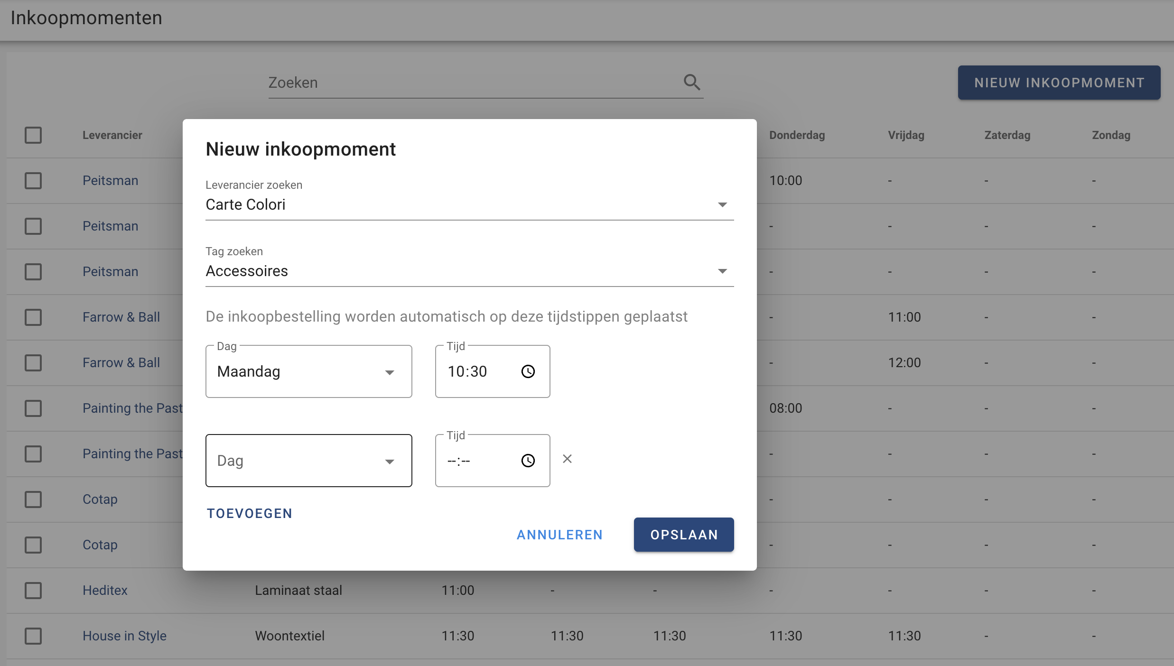Expand the Carte Colori supplier dropdown arrow
The height and width of the screenshot is (666, 1174).
pos(722,205)
